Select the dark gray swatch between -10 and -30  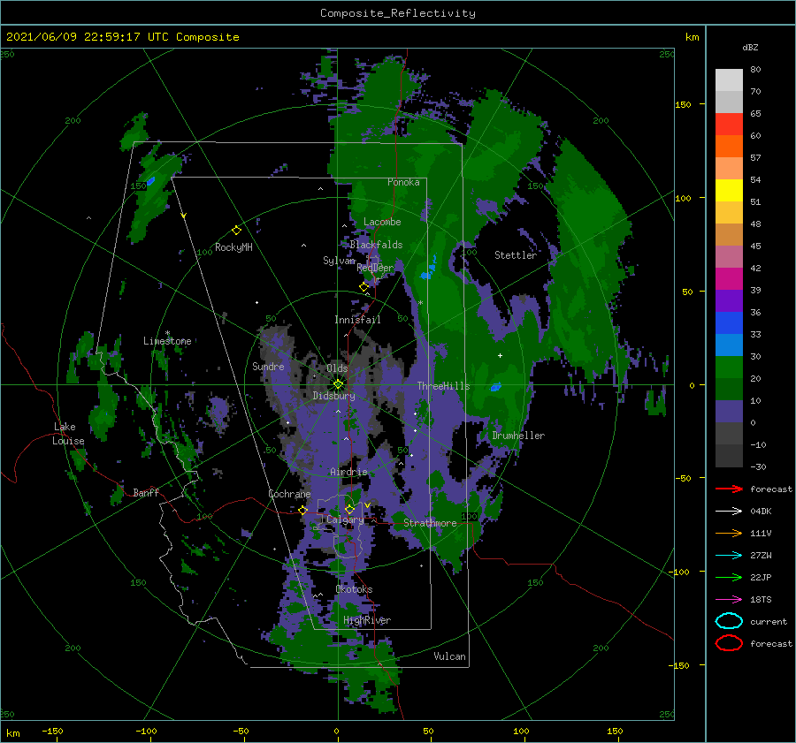click(x=729, y=456)
